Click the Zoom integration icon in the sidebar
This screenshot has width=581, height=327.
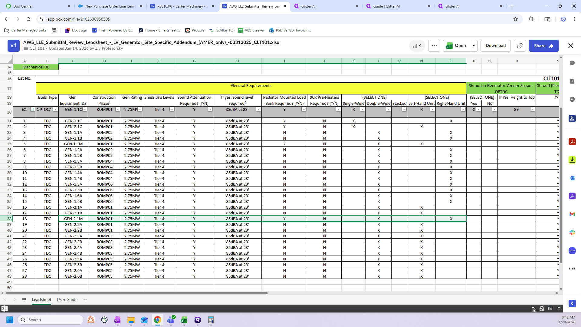tap(572, 251)
